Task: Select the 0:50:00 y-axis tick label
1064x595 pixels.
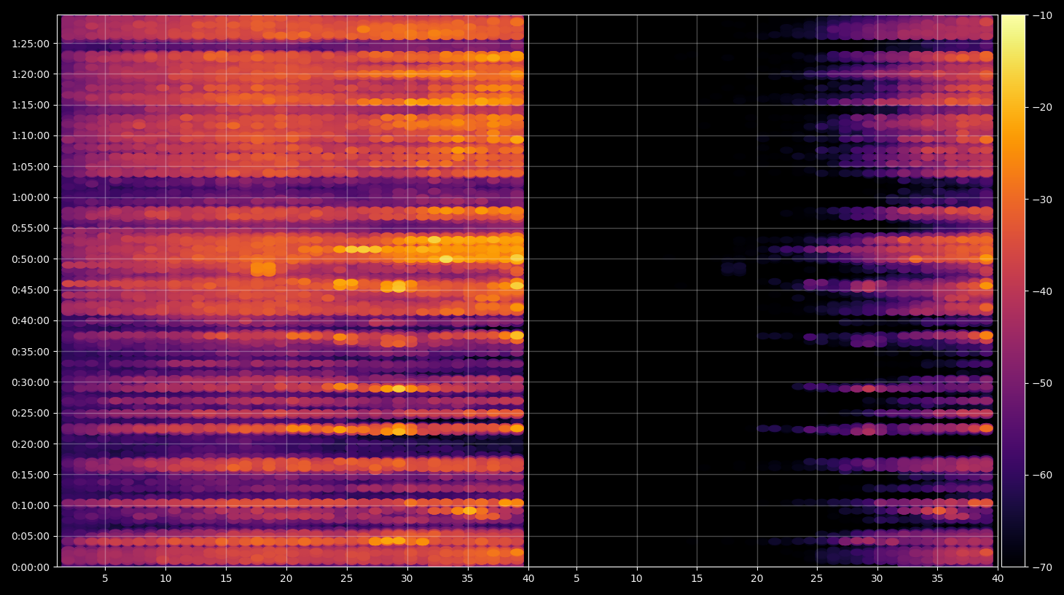Action: pos(31,259)
